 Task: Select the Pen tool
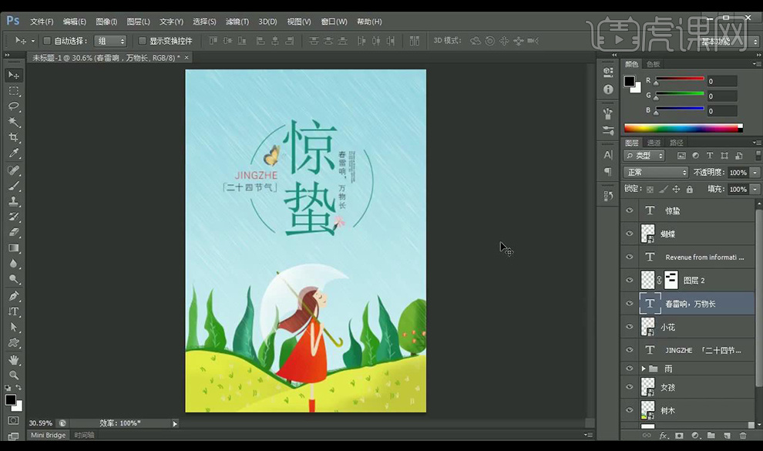14,296
